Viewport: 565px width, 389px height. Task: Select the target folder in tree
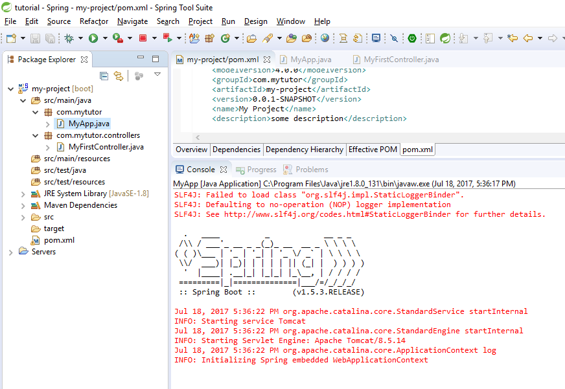(x=47, y=228)
